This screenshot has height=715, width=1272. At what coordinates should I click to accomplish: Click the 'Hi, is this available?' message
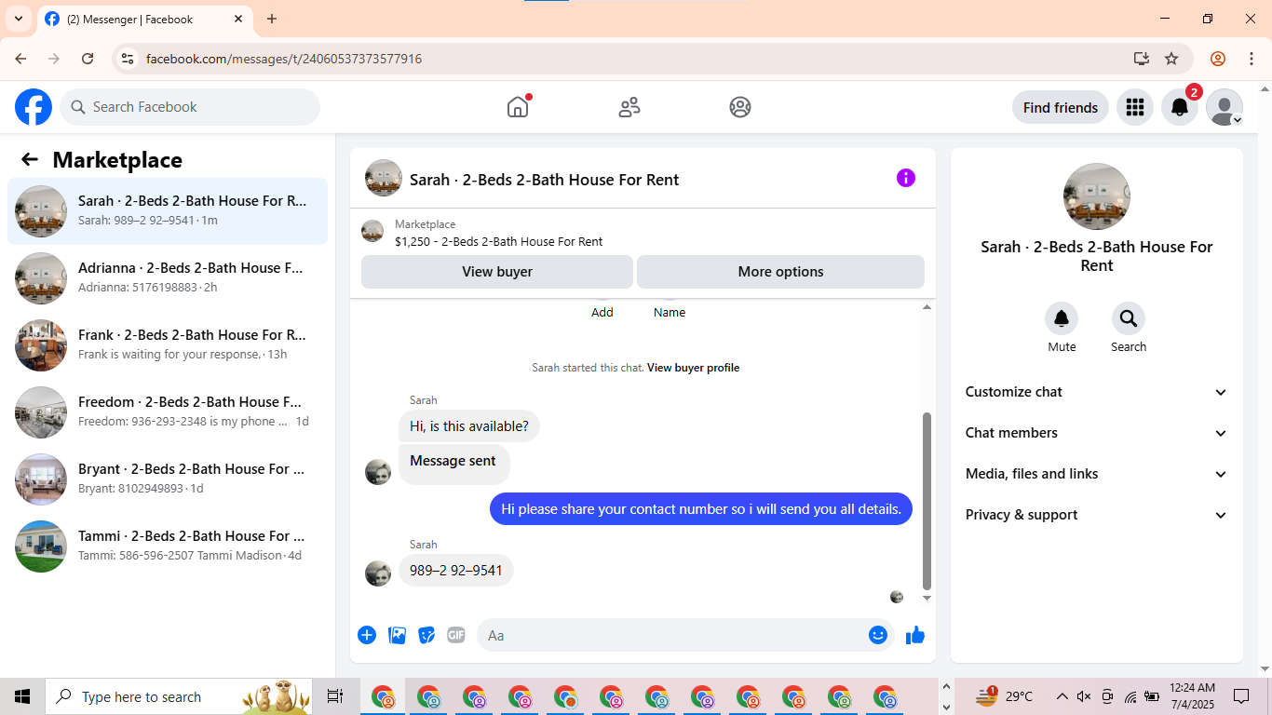tap(469, 426)
